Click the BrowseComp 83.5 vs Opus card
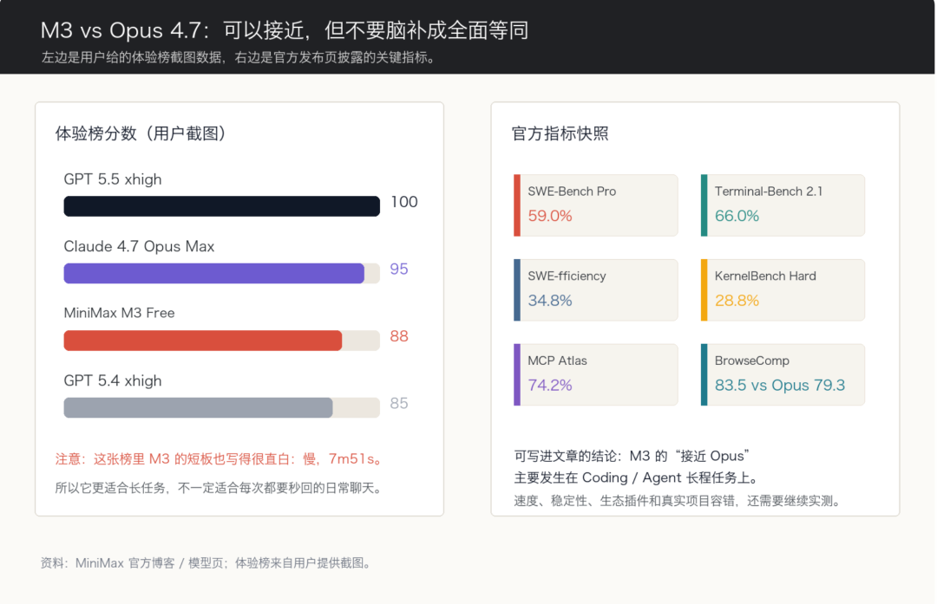The image size is (937, 604). click(x=783, y=375)
